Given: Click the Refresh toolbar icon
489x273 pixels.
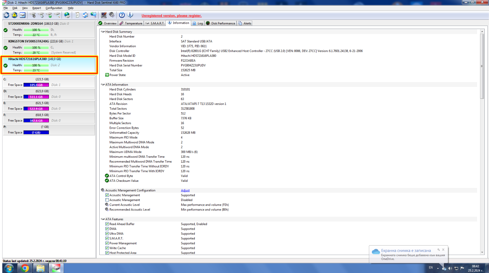Looking at the screenshot, I should coord(6,15).
